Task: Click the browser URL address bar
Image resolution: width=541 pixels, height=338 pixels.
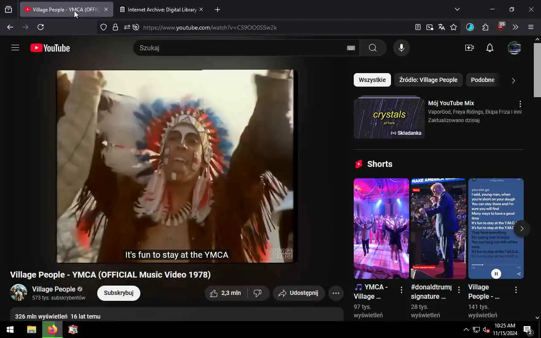Action: coord(275,27)
